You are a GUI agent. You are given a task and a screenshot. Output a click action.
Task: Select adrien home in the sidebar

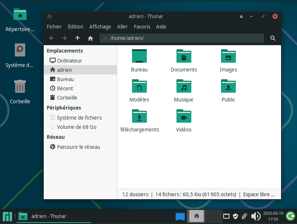coord(80,70)
